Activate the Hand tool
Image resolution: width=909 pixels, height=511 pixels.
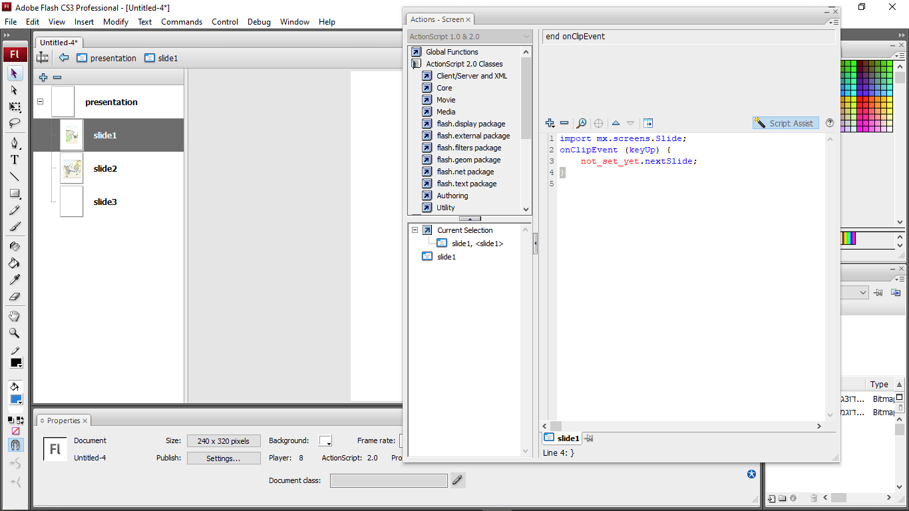click(x=14, y=316)
